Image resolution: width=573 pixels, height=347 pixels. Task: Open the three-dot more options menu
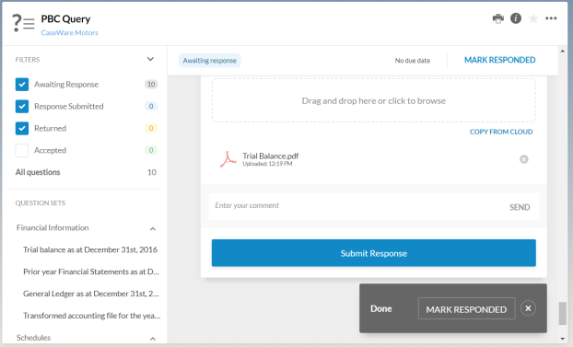551,18
